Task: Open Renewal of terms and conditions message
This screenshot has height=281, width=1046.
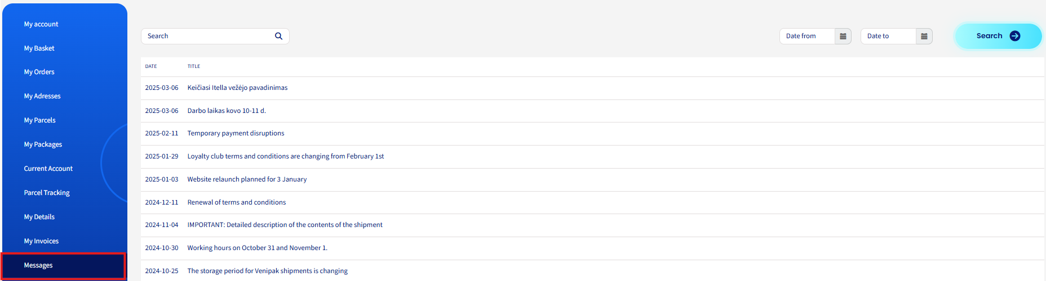Action: pyautogui.click(x=237, y=202)
